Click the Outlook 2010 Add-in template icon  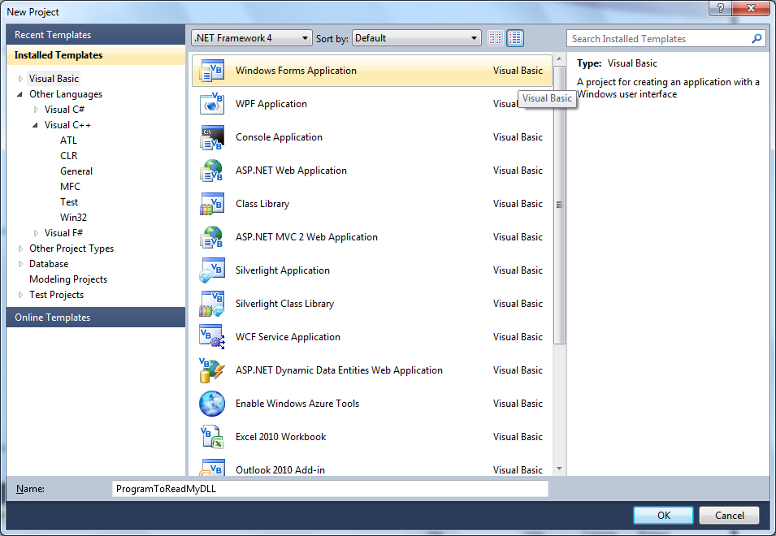212,468
